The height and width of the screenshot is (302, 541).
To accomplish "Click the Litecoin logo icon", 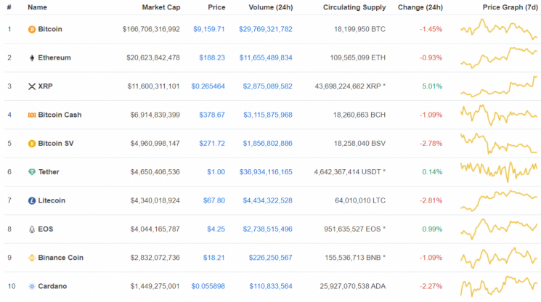I will [32, 200].
